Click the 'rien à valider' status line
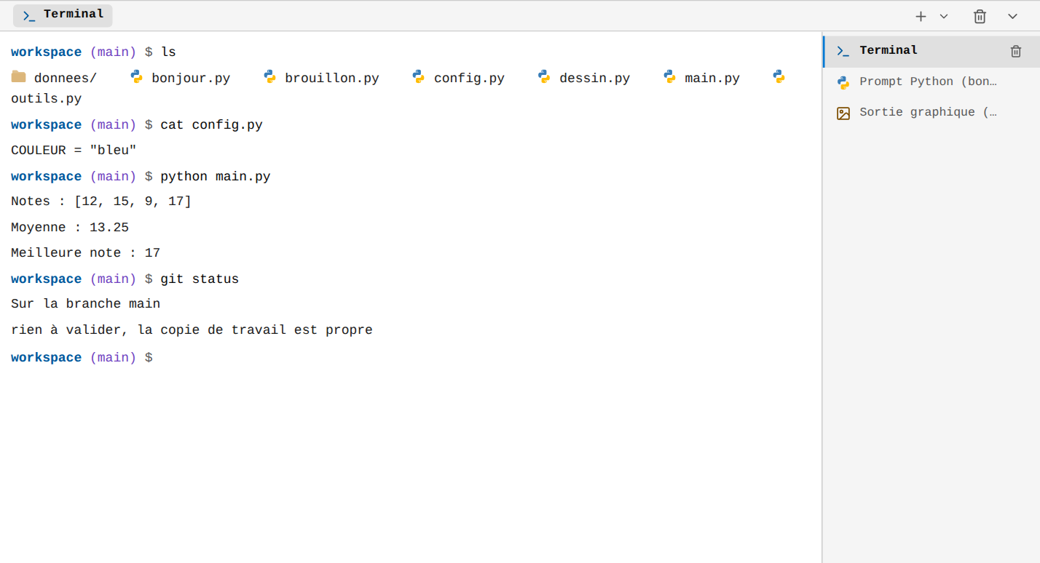1040x563 pixels. pos(192,330)
